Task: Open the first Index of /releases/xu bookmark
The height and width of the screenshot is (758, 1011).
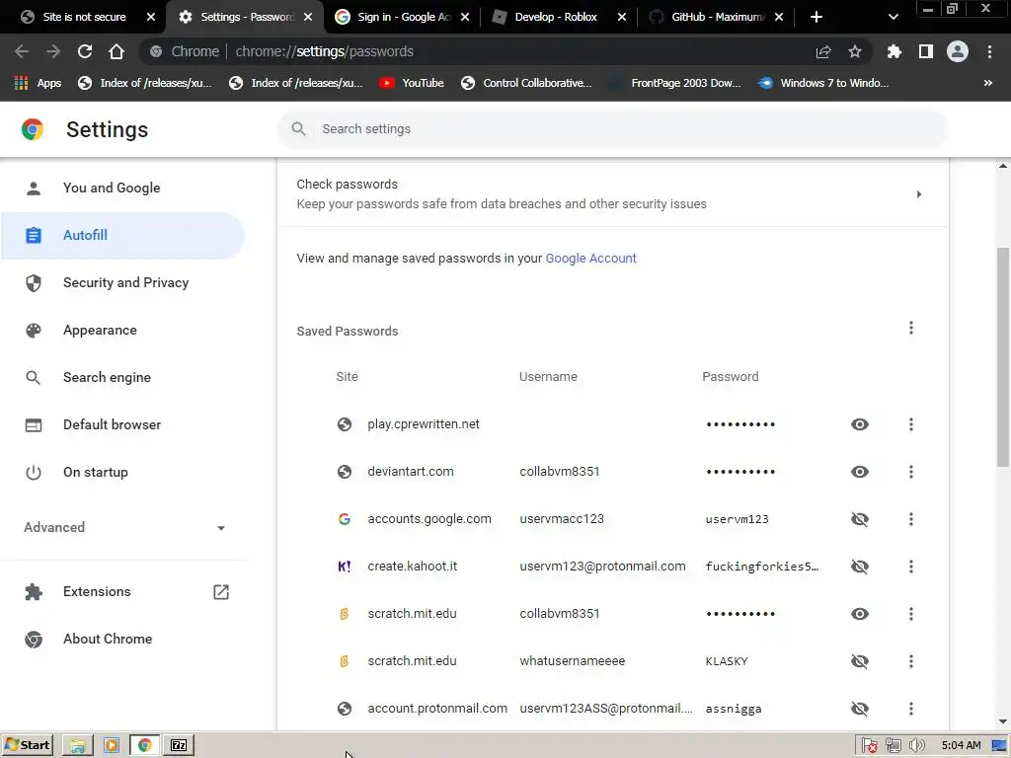Action: coord(144,83)
